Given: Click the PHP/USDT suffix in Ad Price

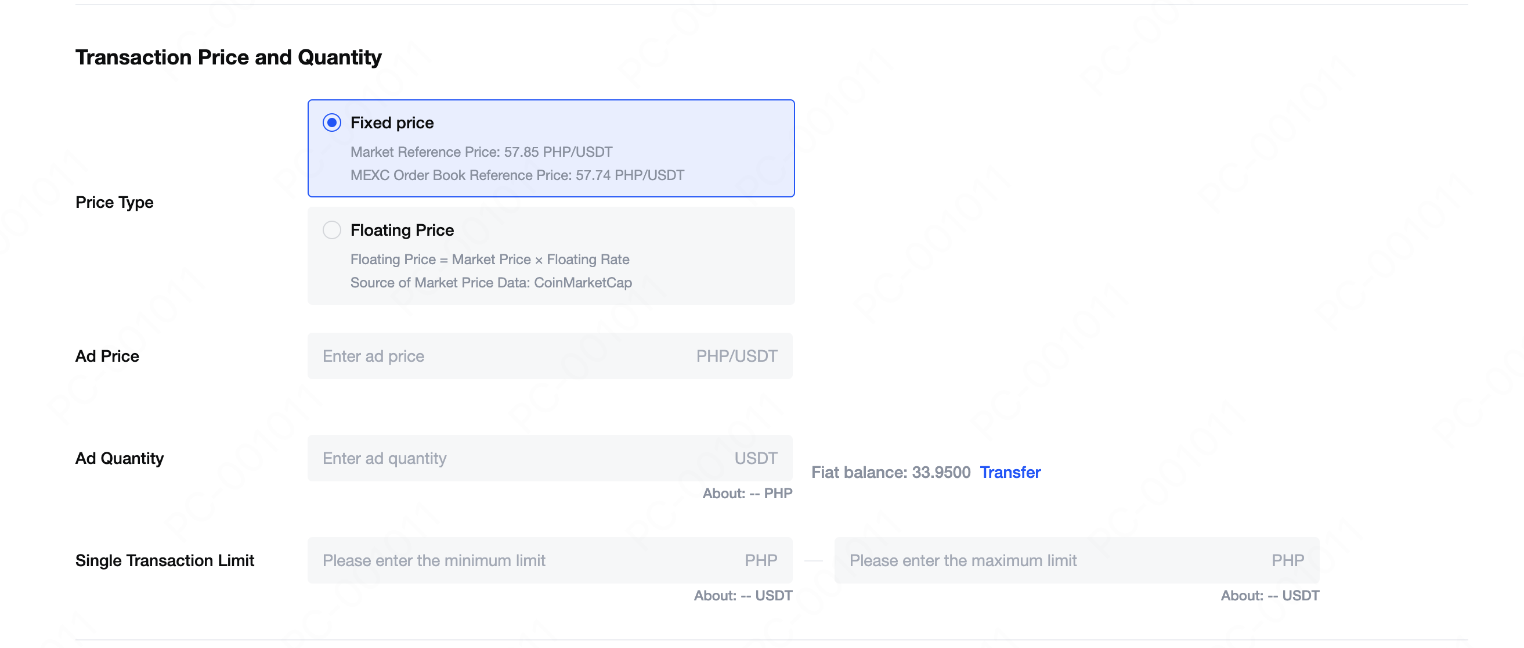Looking at the screenshot, I should (x=736, y=356).
